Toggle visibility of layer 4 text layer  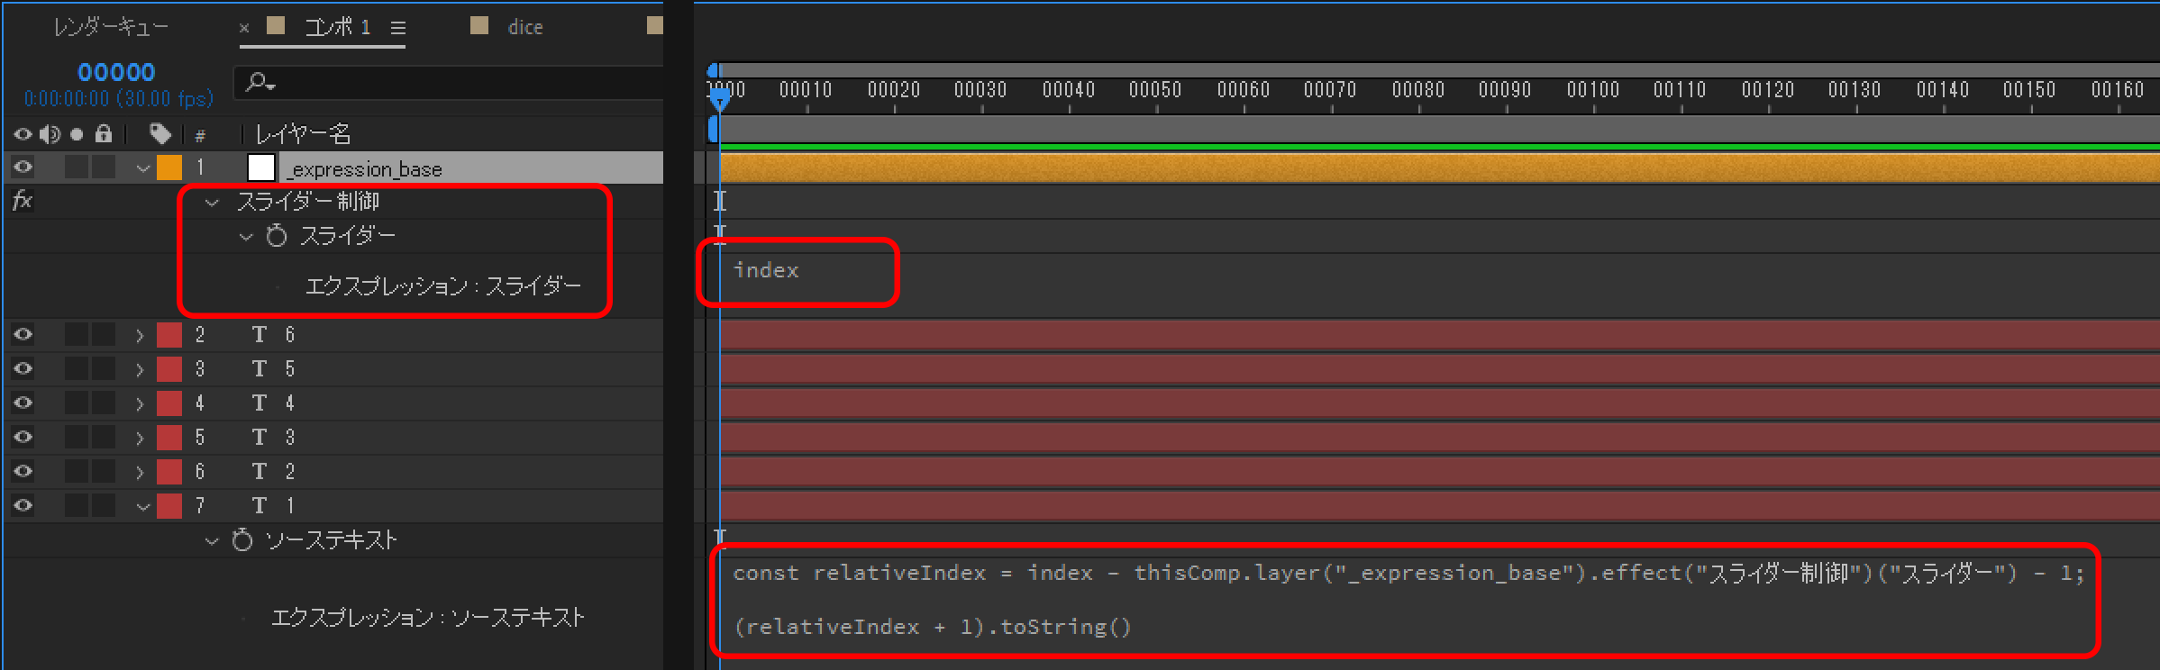(23, 403)
